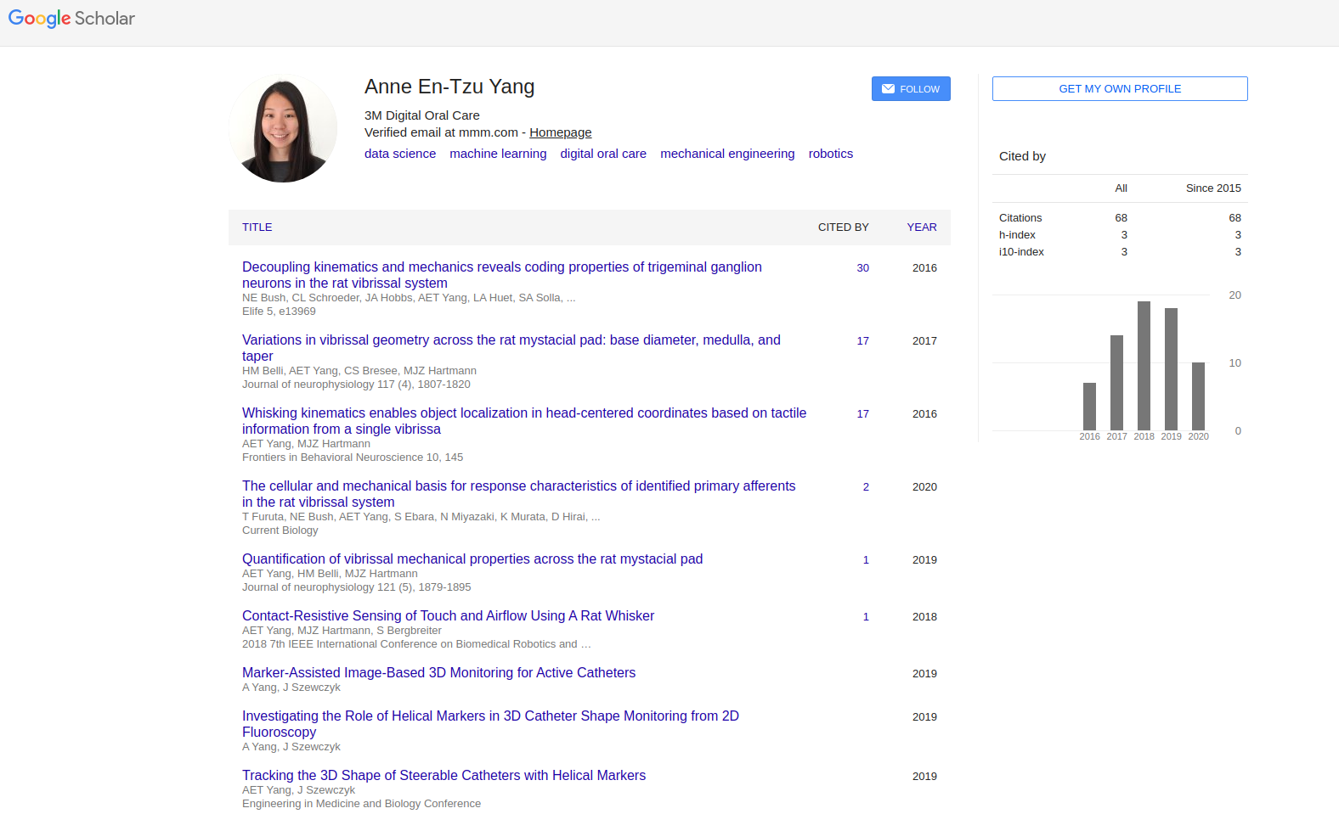Screen dimensions: 1339x814
Task: Click the Cited by section heading
Action: pyautogui.click(x=1022, y=156)
